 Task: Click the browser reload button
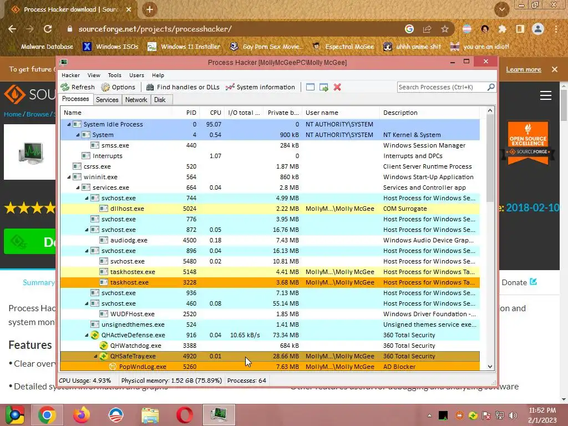click(48, 29)
